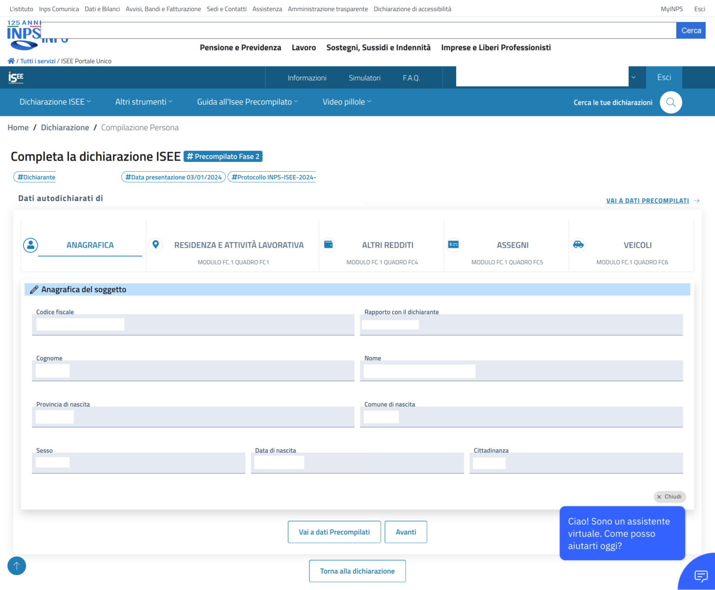Click the Codice fiscale field

tap(193, 325)
